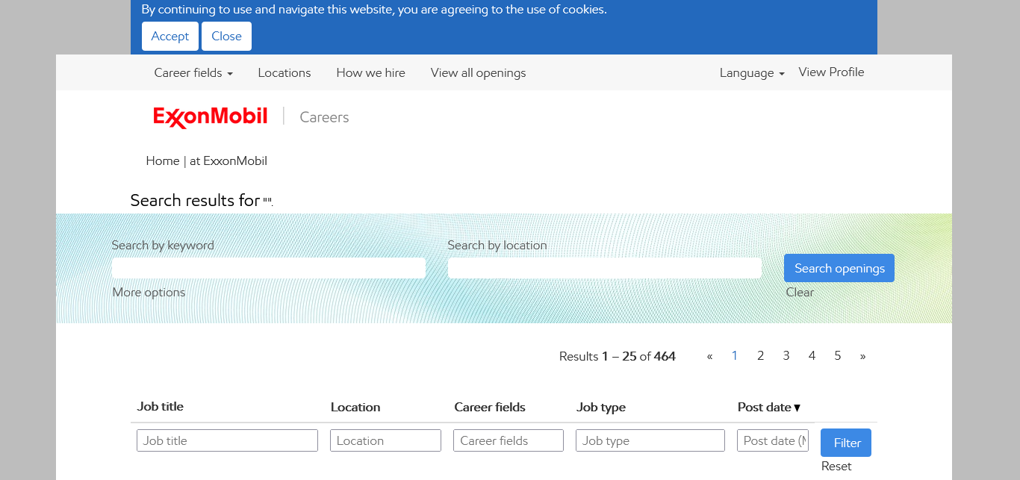Open View Profile link
The width and height of the screenshot is (1020, 480).
[831, 72]
